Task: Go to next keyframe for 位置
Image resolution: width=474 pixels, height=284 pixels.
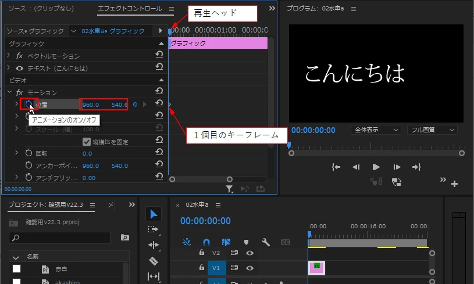Action: pyautogui.click(x=145, y=105)
